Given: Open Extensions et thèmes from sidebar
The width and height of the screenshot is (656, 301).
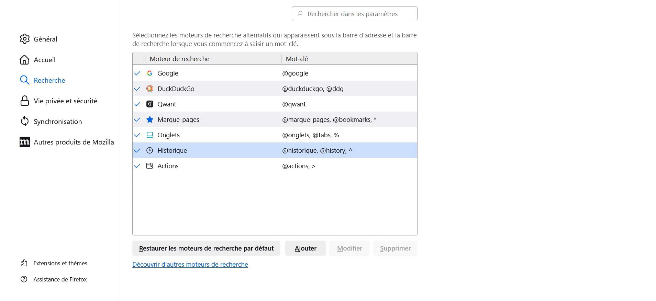Looking at the screenshot, I should click(60, 263).
